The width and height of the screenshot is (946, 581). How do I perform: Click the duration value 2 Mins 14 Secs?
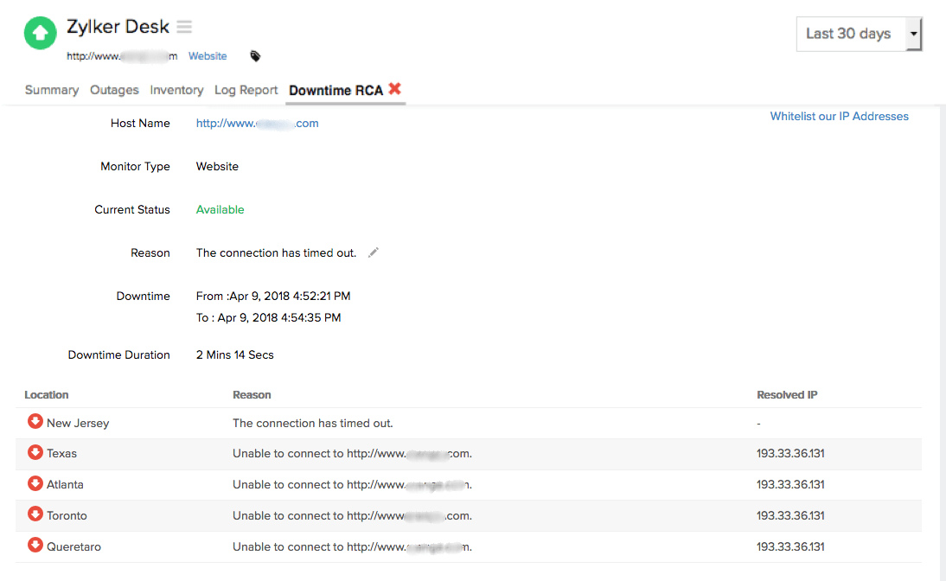point(234,354)
